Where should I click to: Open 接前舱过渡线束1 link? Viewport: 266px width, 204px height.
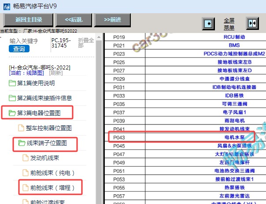click(234, 179)
